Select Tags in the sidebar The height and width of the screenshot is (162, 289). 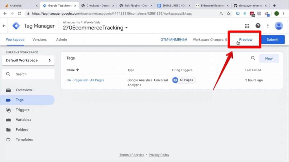(x=27, y=100)
